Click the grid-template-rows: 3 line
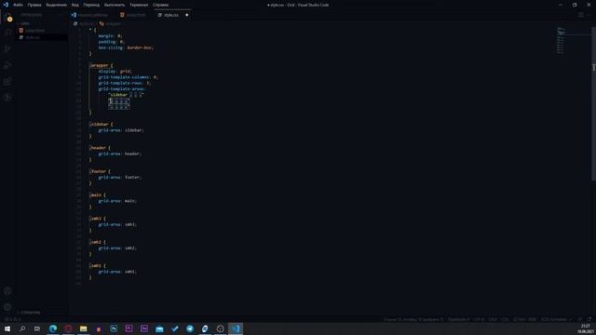Viewport: 596px width, 335px height. click(124, 83)
